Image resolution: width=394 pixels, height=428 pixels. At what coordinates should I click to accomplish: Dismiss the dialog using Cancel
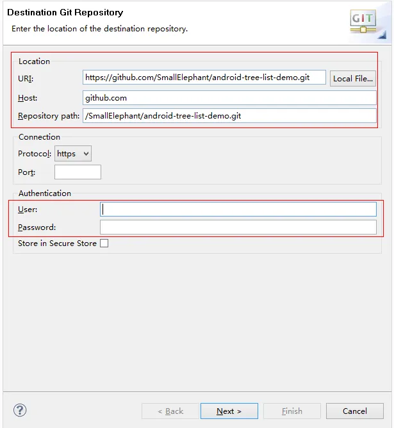[x=354, y=411]
